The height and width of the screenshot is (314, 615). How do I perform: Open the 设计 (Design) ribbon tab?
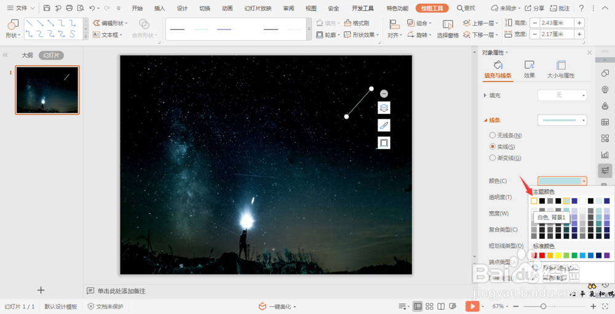pyautogui.click(x=182, y=8)
